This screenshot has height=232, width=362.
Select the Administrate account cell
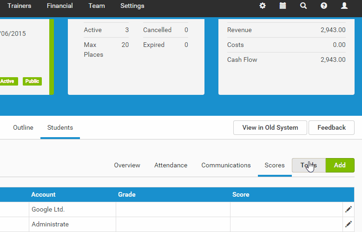pyautogui.click(x=72, y=224)
